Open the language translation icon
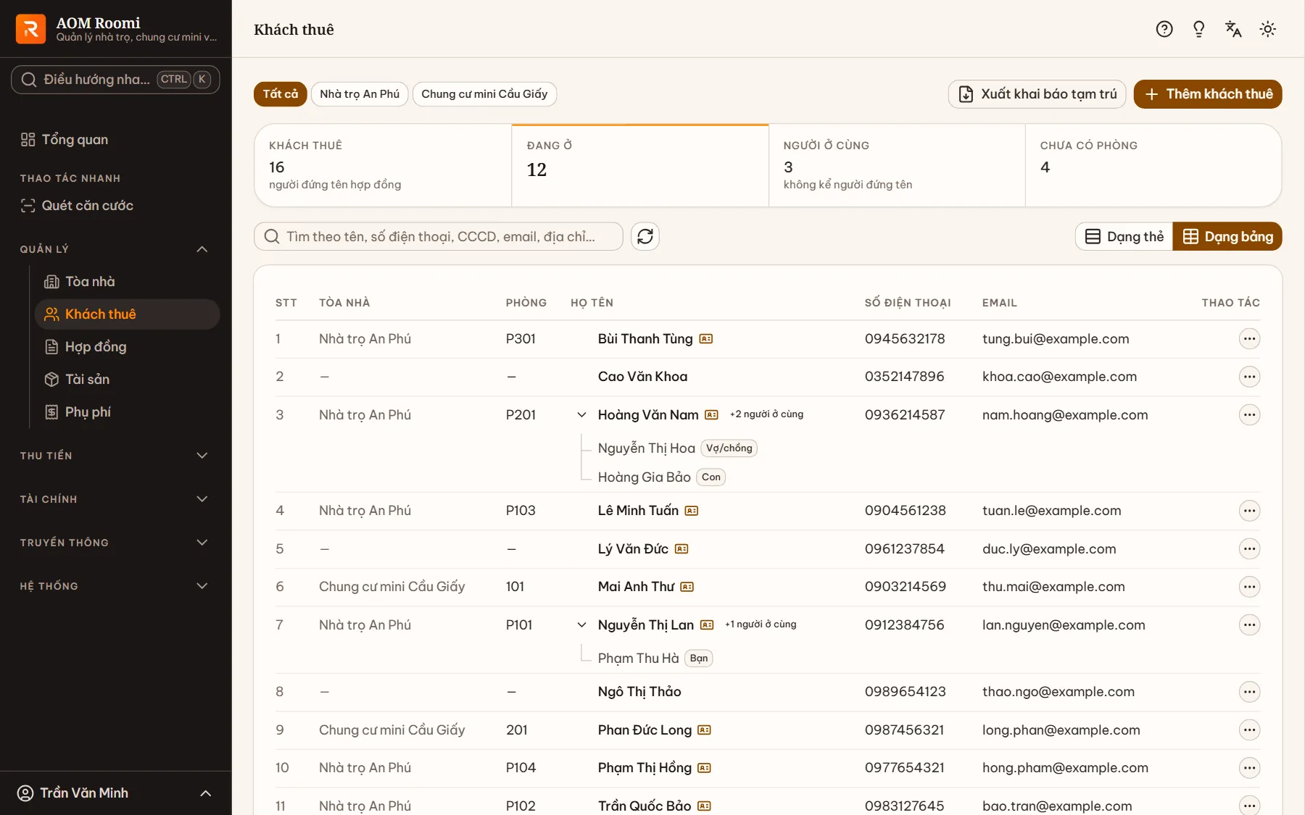The image size is (1305, 815). (1233, 29)
